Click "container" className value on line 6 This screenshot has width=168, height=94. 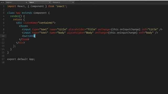tap(46, 23)
